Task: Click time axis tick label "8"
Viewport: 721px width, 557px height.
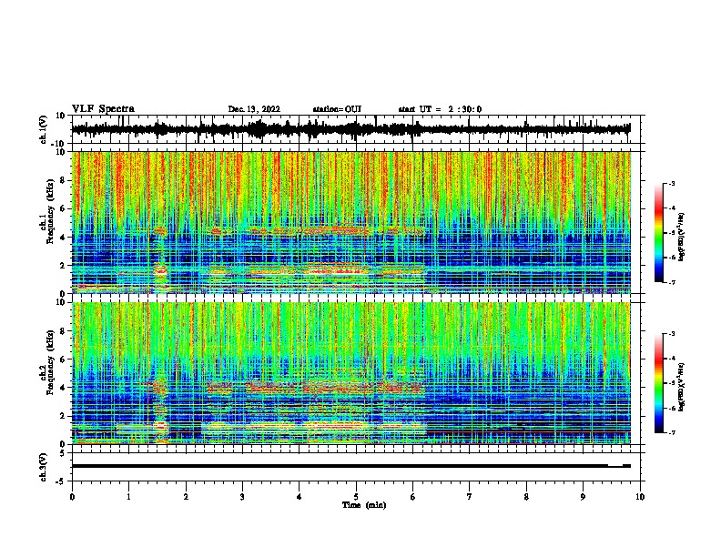Action: (x=526, y=497)
